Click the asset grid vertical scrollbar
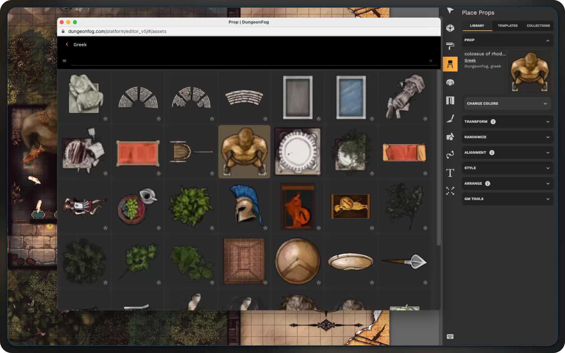 point(438,157)
